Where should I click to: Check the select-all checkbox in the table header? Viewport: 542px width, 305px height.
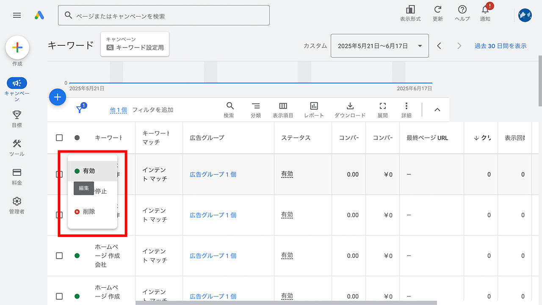tap(59, 137)
